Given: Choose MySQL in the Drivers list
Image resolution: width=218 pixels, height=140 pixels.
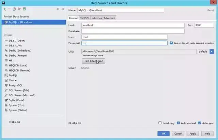Looking at the screenshot, I should (x=13, y=76).
